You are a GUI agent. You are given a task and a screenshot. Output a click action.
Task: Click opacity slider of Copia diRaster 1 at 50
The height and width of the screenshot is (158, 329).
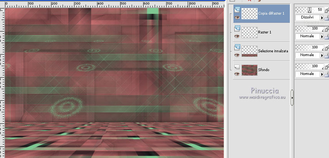309,10
